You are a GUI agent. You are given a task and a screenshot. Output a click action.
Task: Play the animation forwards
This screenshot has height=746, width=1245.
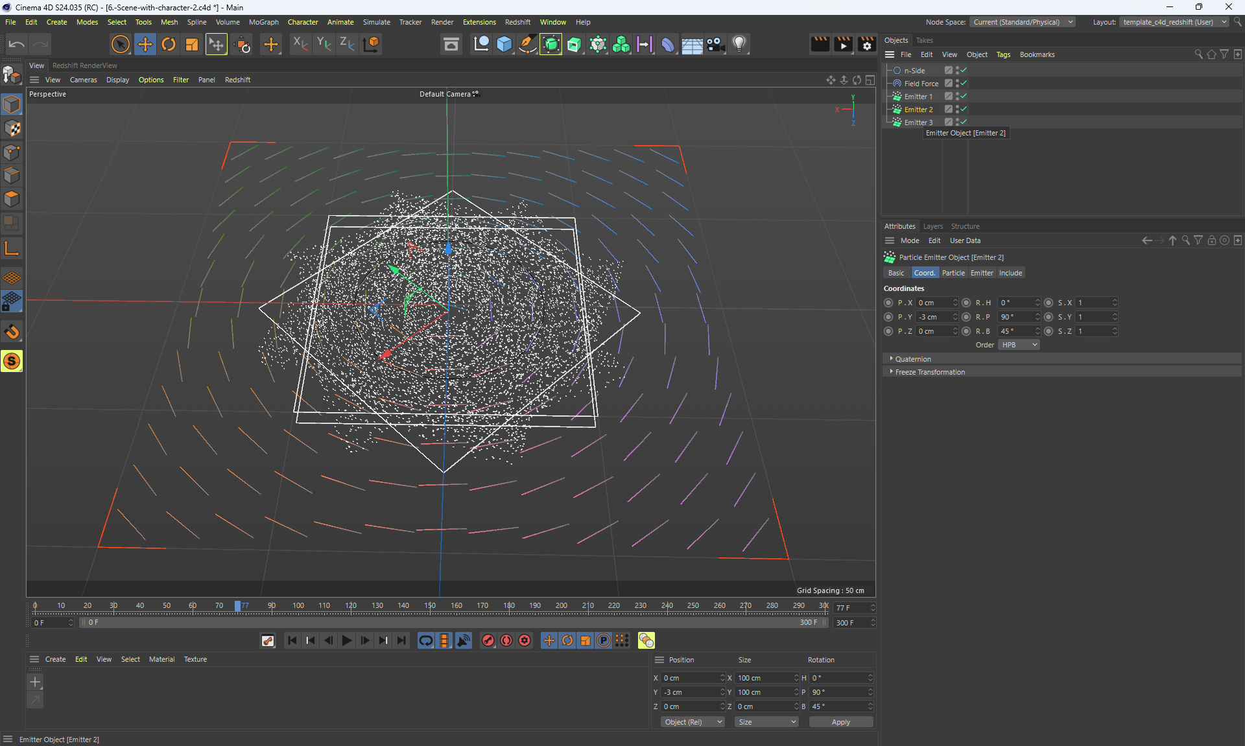tap(347, 640)
